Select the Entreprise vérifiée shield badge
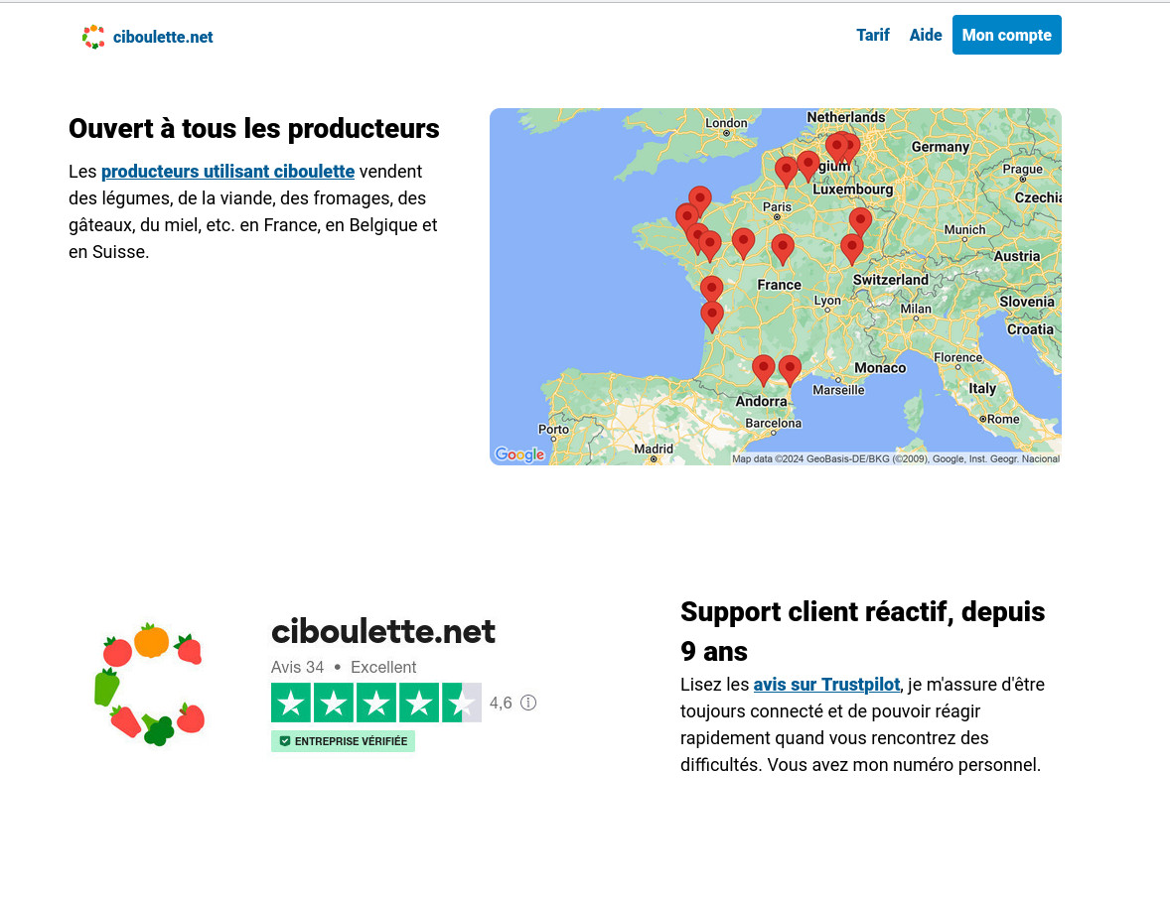Image resolution: width=1170 pixels, height=899 pixels. coord(343,741)
